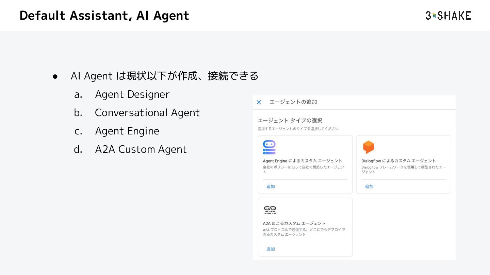Click the エージェントの追加 dialog header text
The image size is (490, 275).
click(x=293, y=102)
